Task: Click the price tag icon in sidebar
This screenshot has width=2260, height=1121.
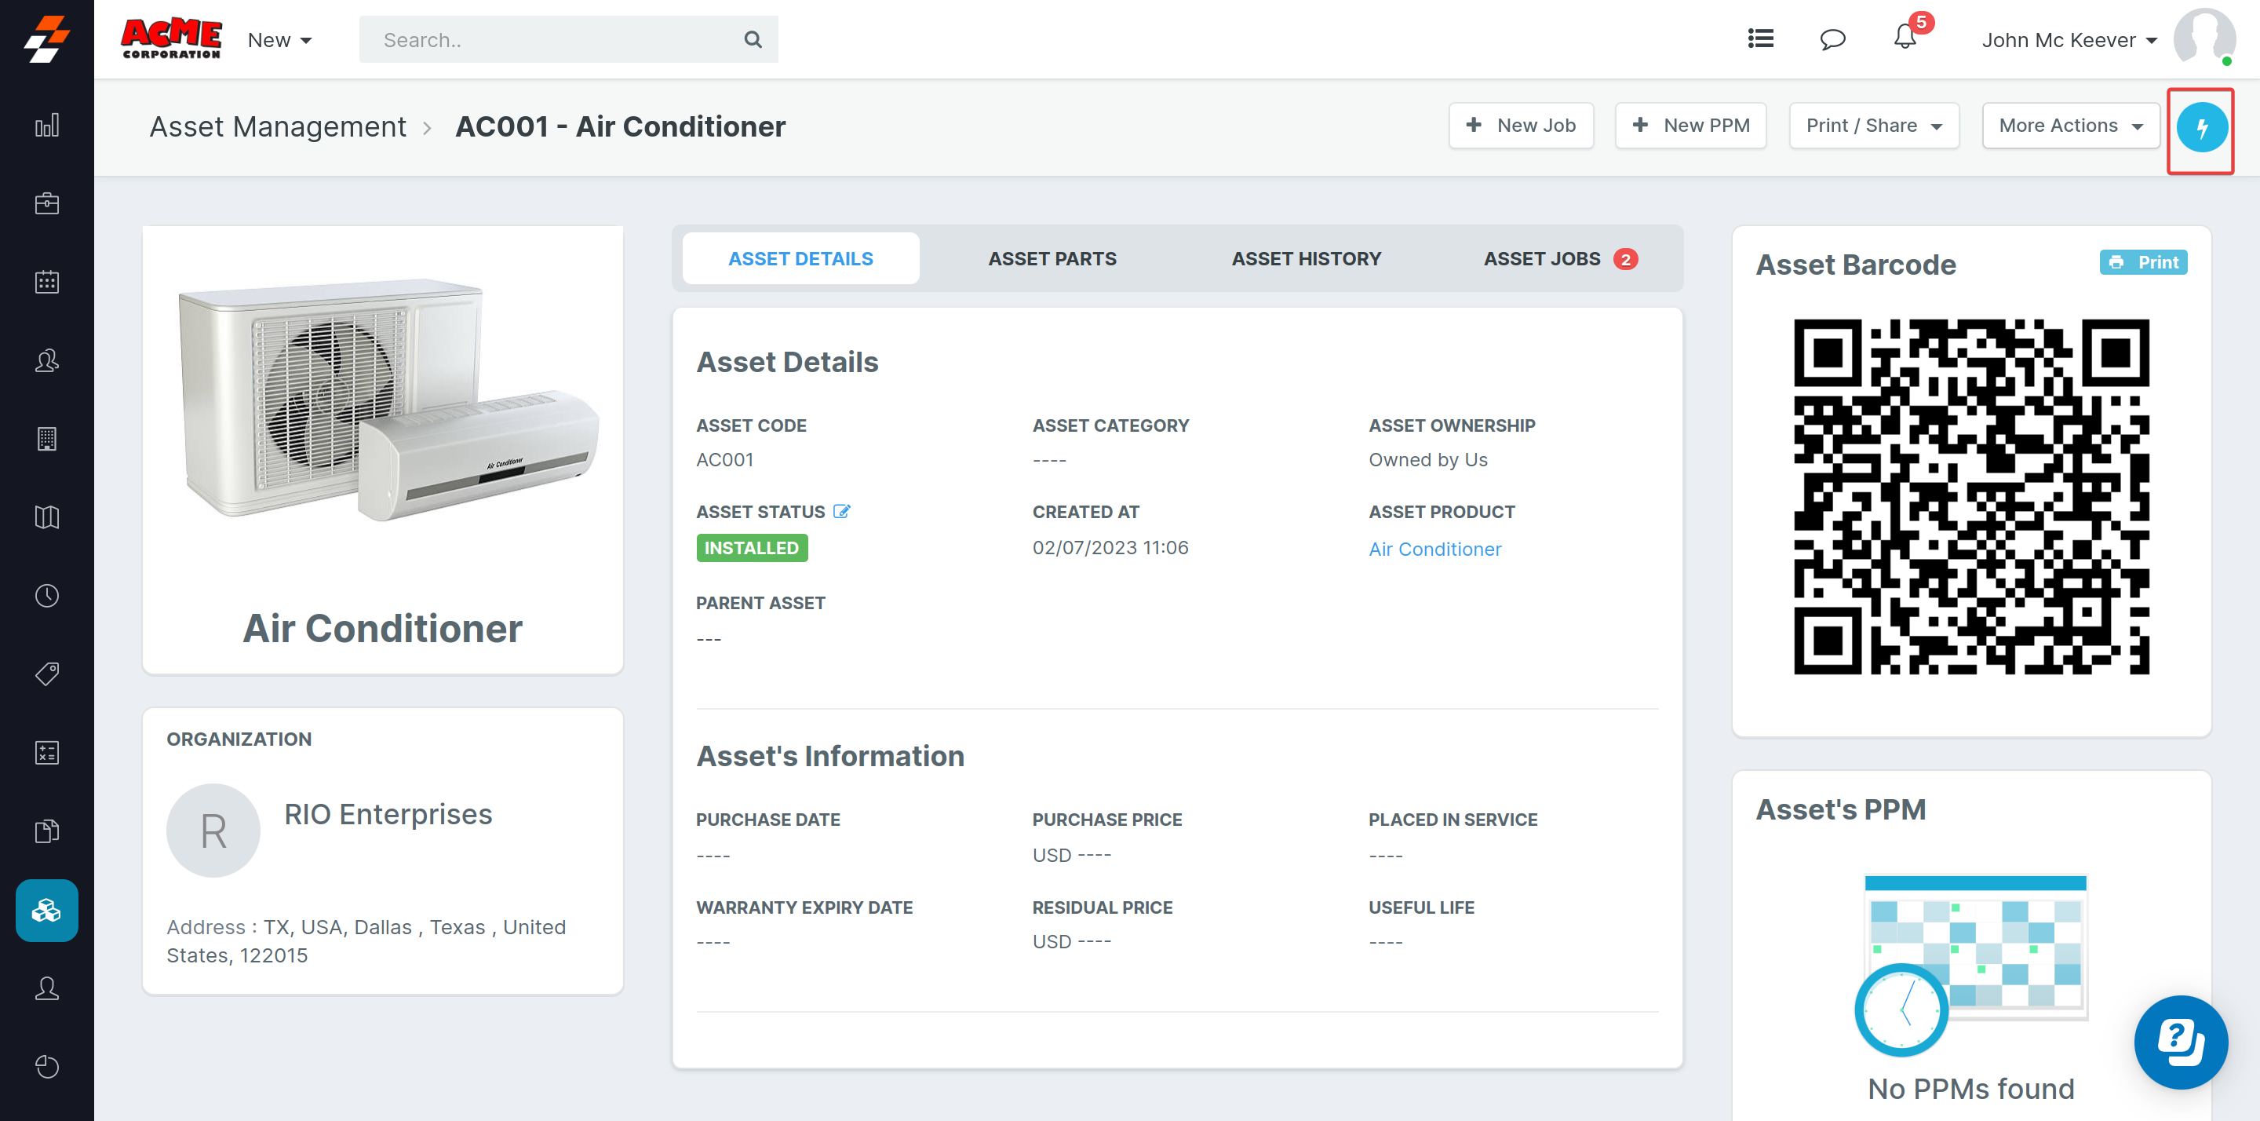Action: pyautogui.click(x=46, y=674)
